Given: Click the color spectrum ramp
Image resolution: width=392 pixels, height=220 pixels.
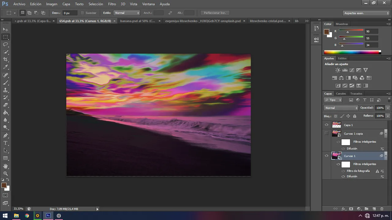Looking at the screenshot, I should click(x=352, y=53).
